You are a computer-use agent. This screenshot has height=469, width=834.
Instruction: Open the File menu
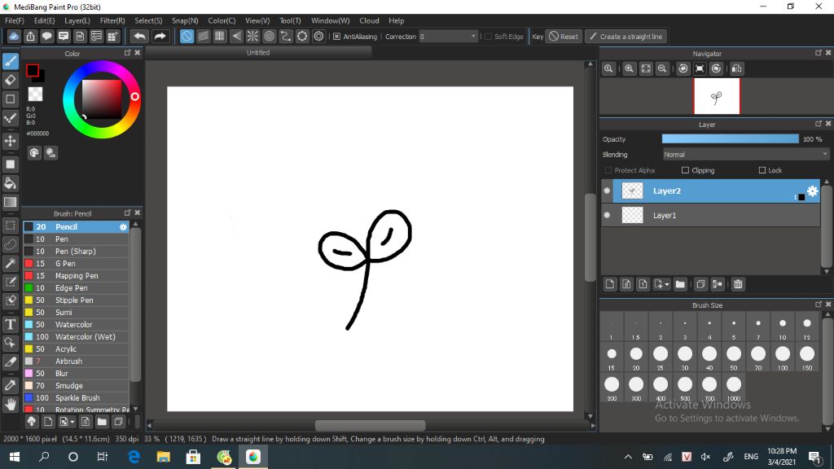[x=15, y=20]
